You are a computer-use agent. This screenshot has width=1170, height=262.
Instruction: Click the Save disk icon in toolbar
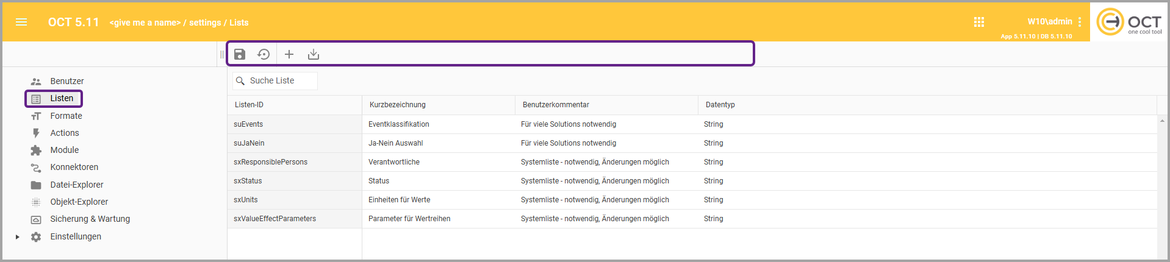click(240, 54)
